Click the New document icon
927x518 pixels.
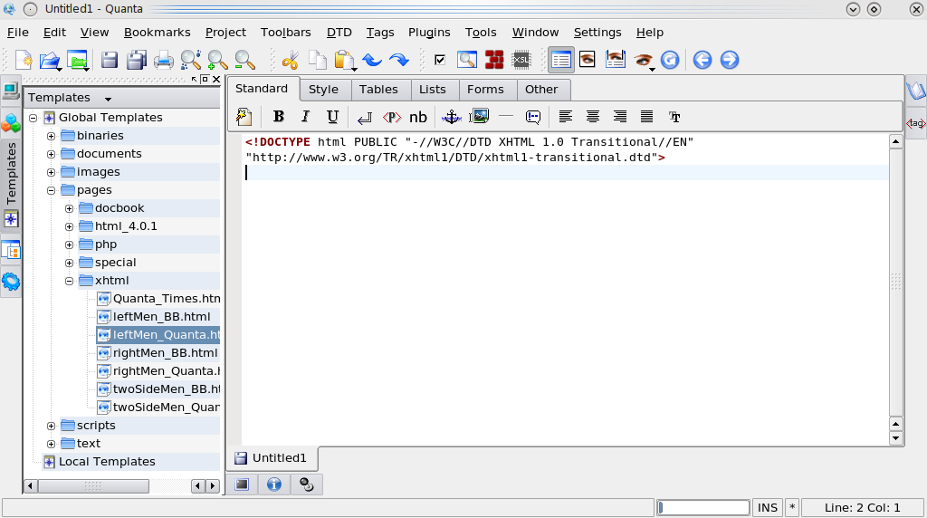24,60
